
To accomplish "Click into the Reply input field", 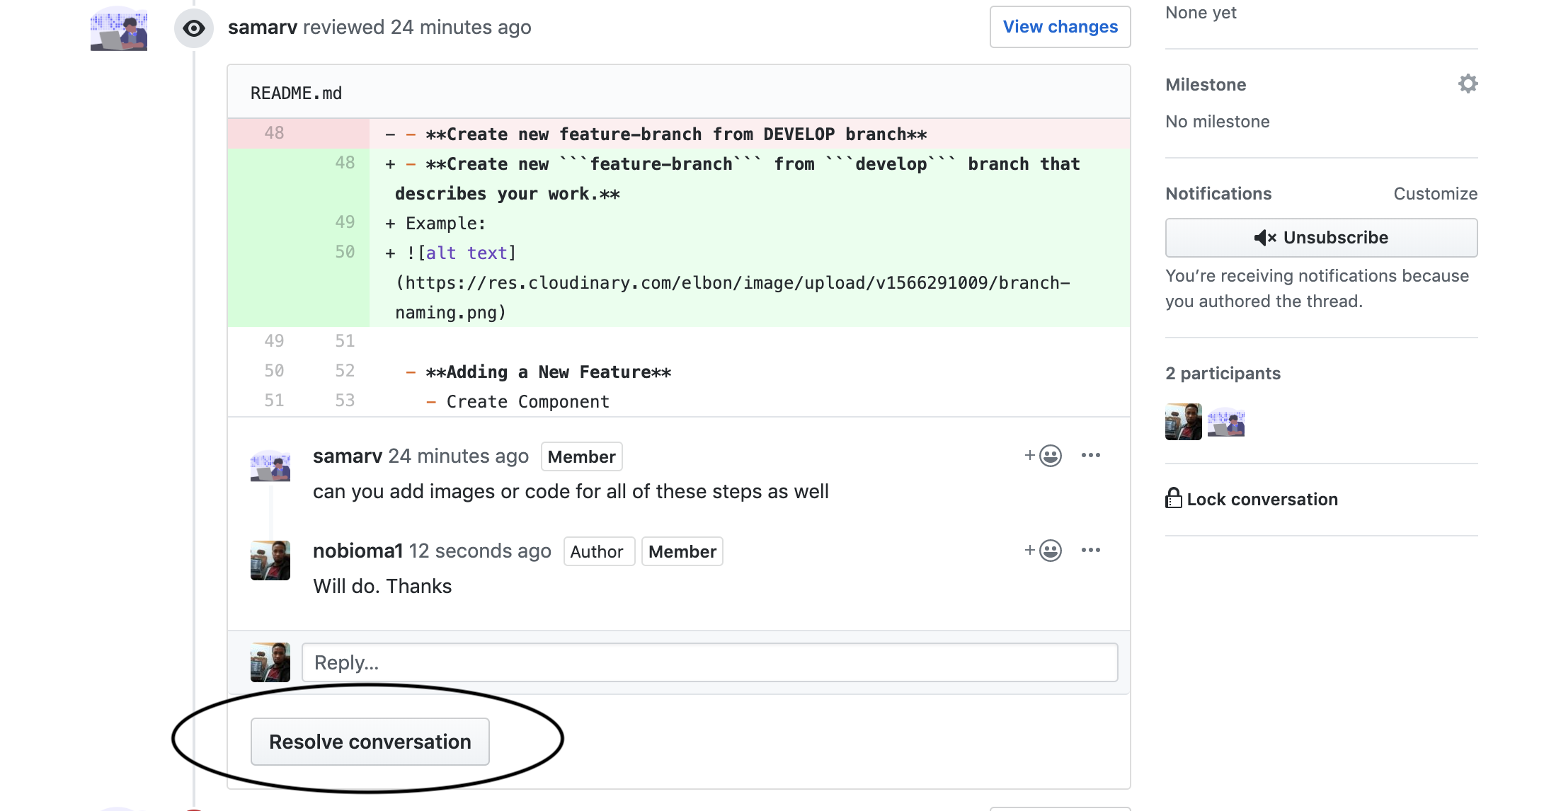I will coord(709,662).
